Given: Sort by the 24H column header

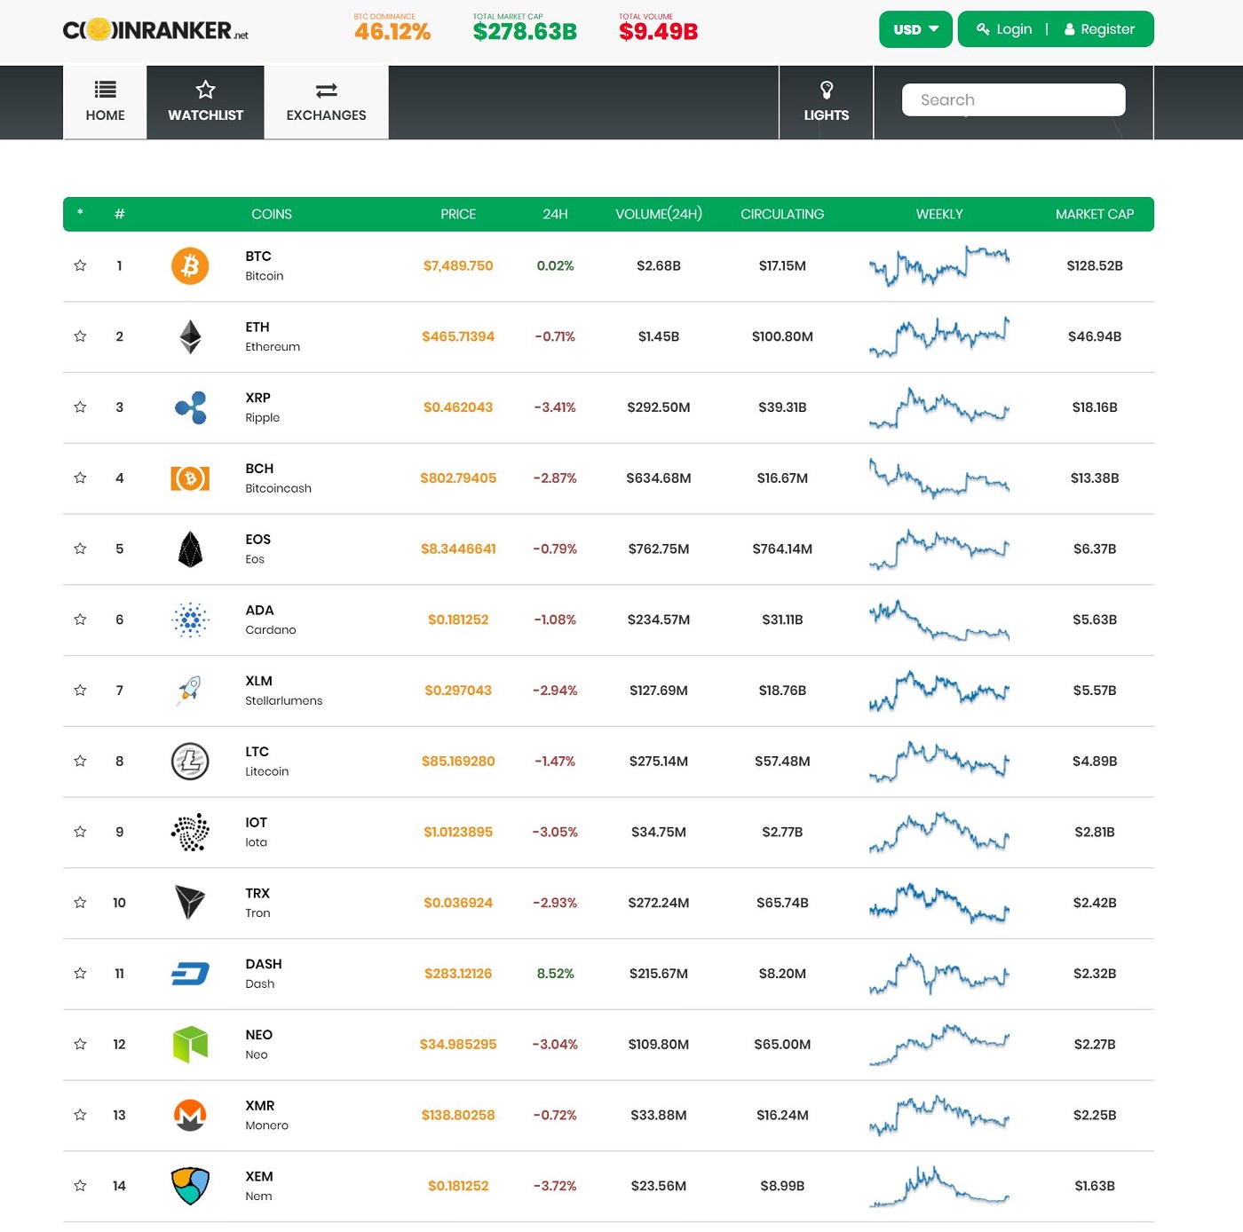Looking at the screenshot, I should click(555, 214).
